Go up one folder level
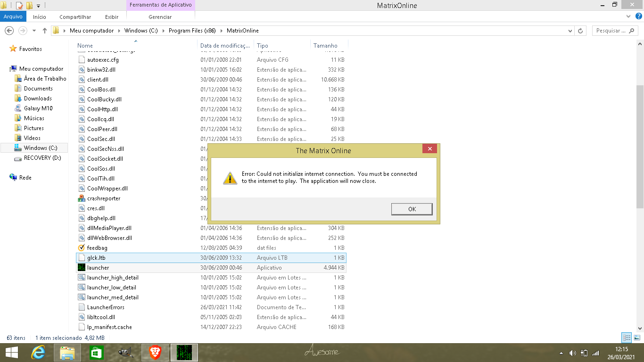 (45, 31)
